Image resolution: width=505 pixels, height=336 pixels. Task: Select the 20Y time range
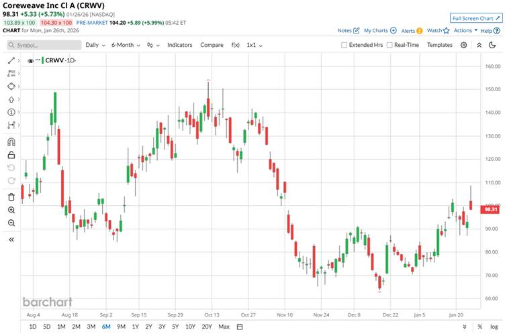pos(207,327)
